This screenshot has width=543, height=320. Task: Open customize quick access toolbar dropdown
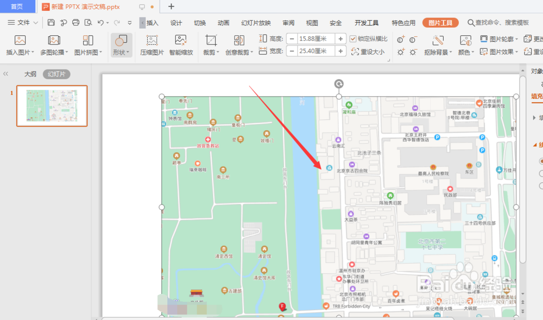130,23
